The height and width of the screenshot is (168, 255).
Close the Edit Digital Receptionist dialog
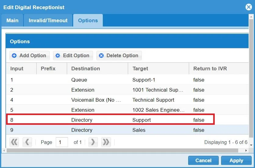tap(249, 7)
